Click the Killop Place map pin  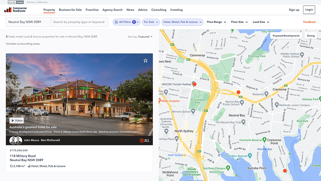point(177,138)
